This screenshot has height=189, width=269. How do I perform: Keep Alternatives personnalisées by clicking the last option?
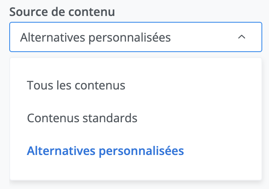[x=105, y=151]
